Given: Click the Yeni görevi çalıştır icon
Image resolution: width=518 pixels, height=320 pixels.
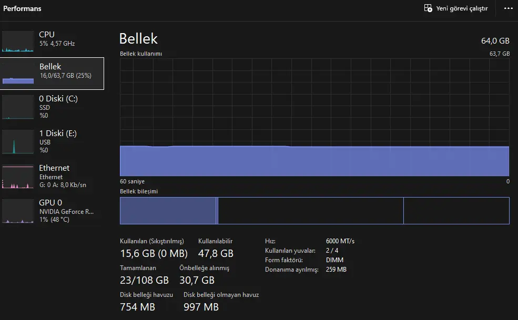Looking at the screenshot, I should tap(428, 8).
